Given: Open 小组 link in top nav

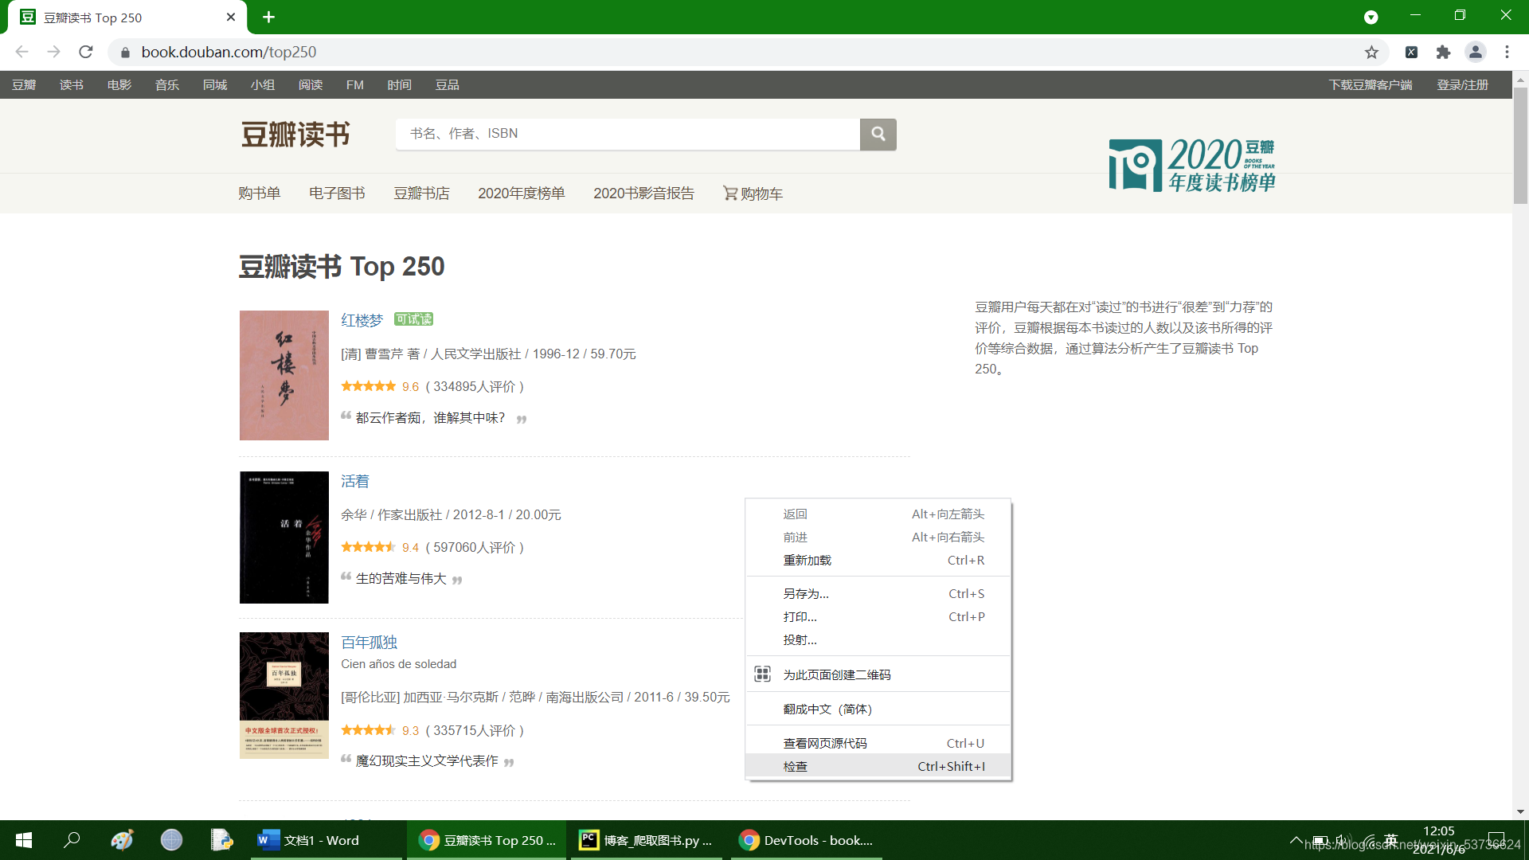Looking at the screenshot, I should pyautogui.click(x=263, y=85).
